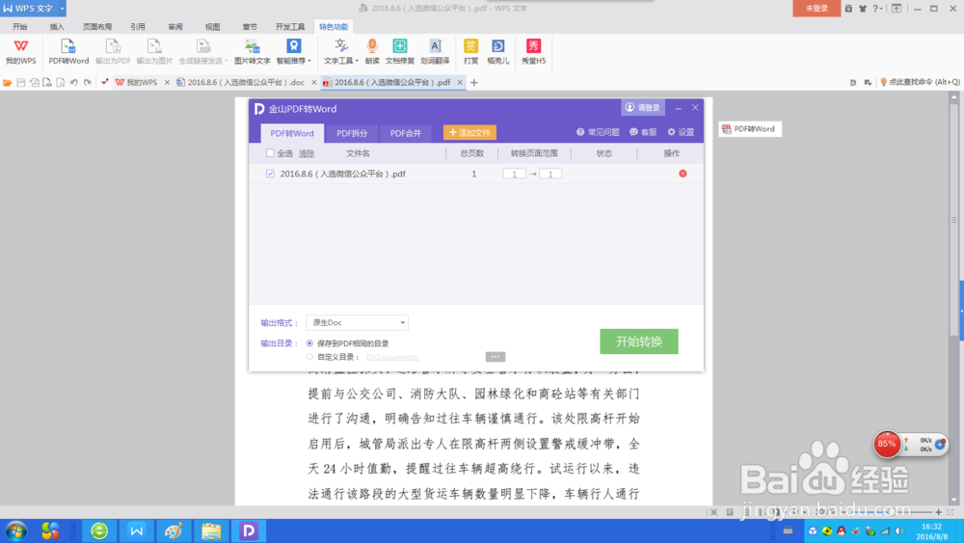Switch to the 开始 ribbon tab
This screenshot has height=543, width=964.
point(19,27)
